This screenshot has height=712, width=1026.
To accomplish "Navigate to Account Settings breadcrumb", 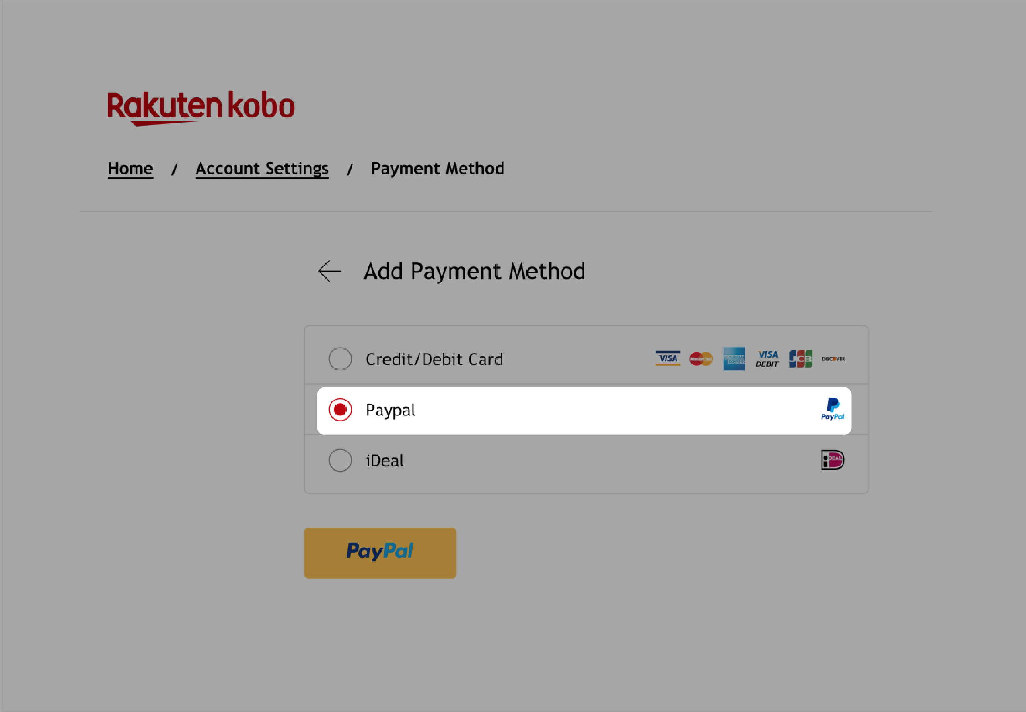I will pyautogui.click(x=263, y=168).
